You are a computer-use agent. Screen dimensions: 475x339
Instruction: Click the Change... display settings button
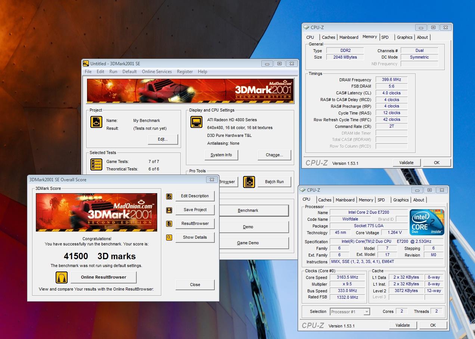click(274, 155)
